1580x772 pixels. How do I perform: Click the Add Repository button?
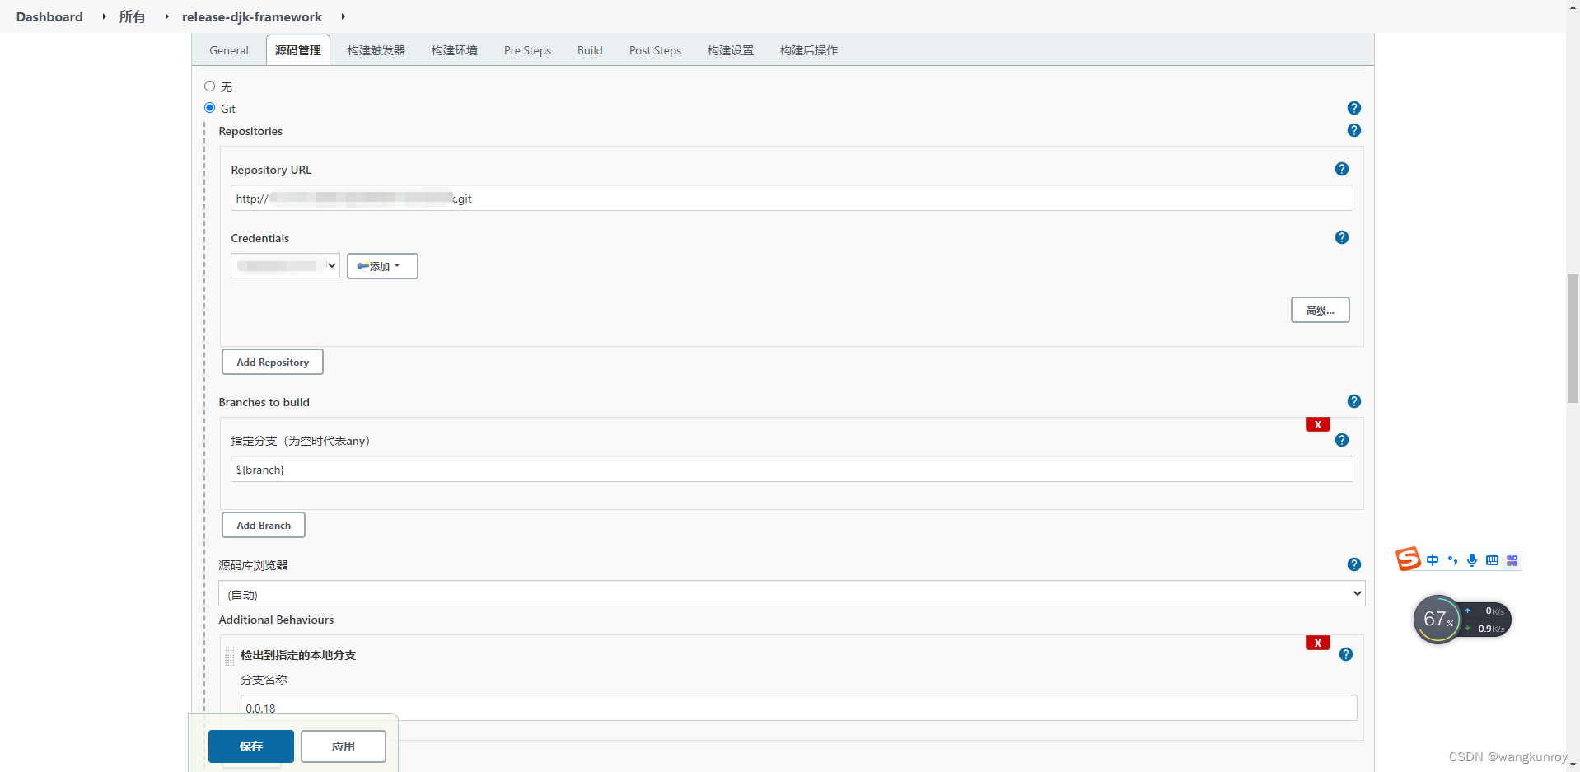tap(273, 362)
